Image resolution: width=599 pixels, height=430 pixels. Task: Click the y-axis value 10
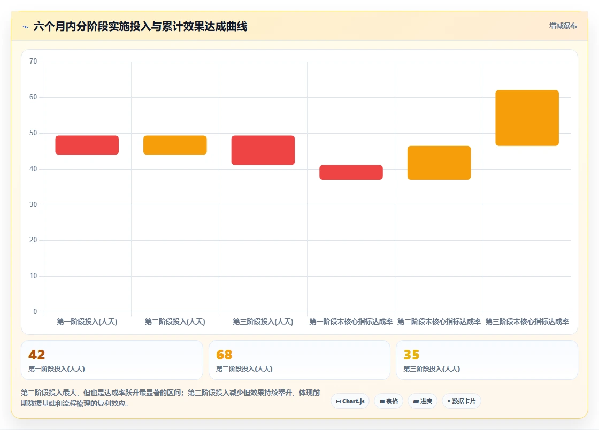coord(33,276)
